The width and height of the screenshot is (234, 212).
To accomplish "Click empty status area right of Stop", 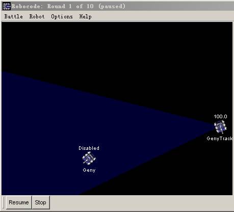I will click(141, 202).
